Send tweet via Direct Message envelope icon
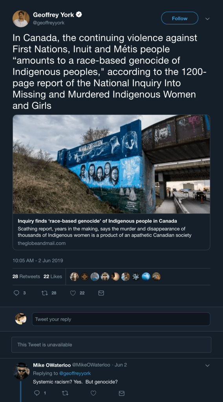The image size is (223, 402). tap(101, 293)
